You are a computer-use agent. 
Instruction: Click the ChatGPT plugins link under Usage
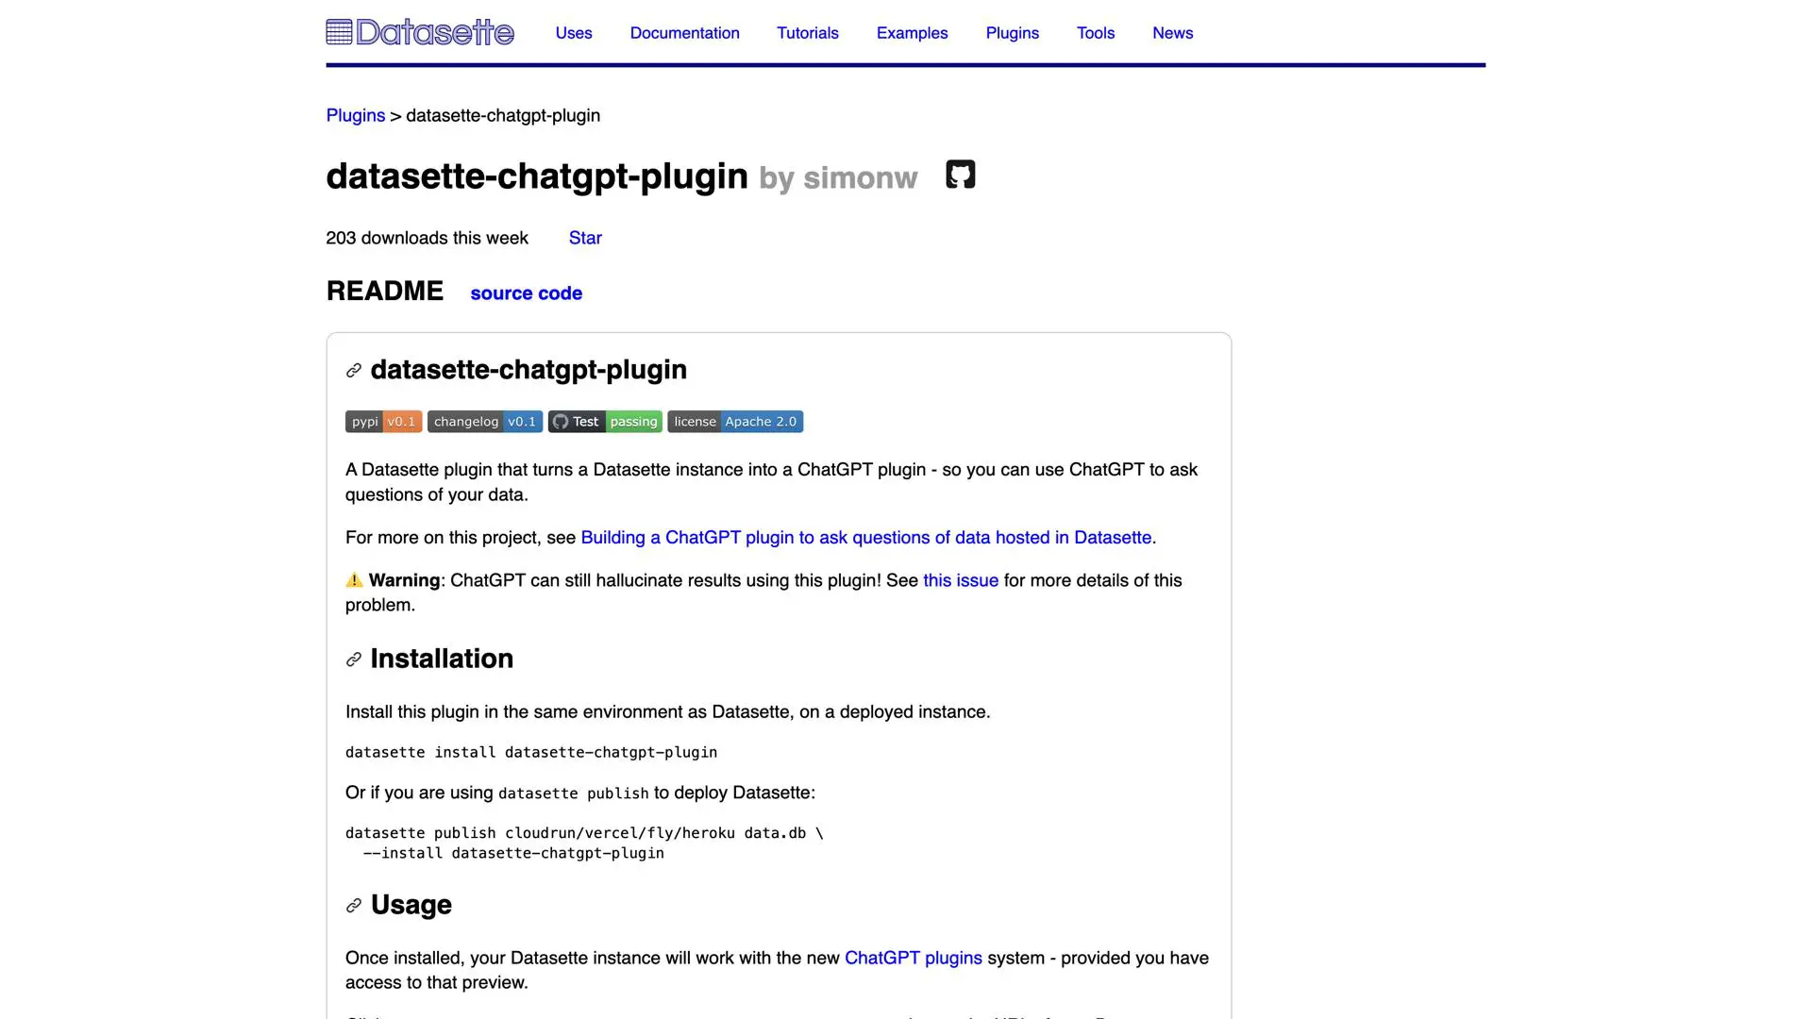(913, 958)
